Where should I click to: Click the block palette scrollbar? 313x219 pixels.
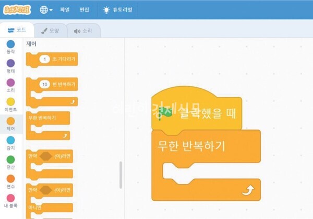[121, 175]
